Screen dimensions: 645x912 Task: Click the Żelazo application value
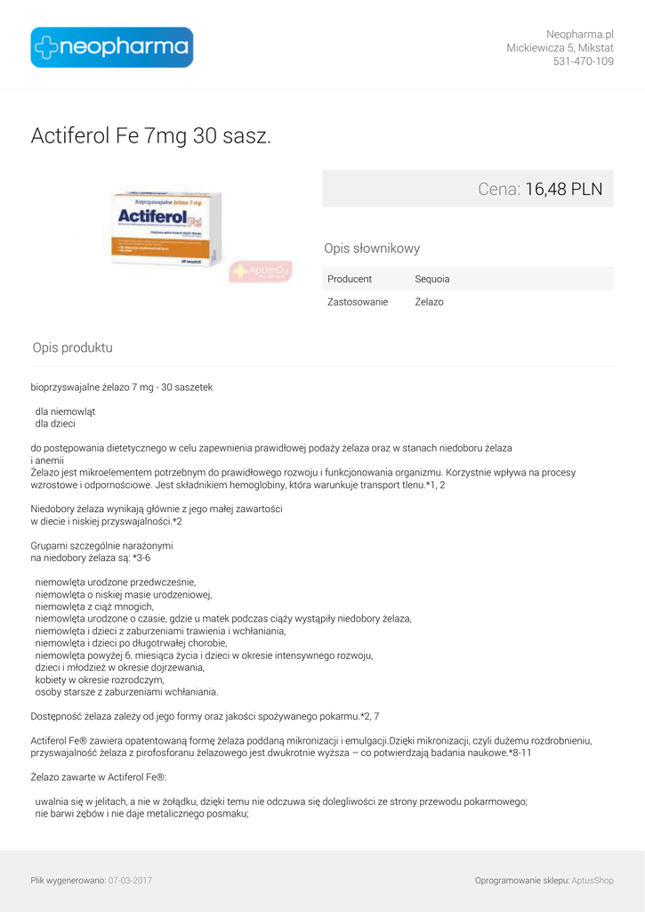[429, 302]
